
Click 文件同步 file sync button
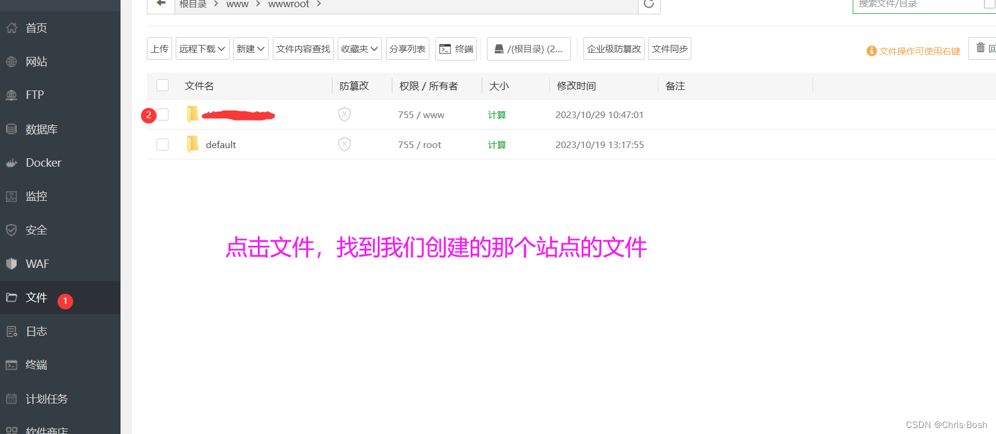point(670,49)
